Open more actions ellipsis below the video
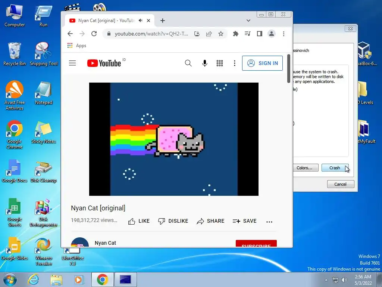 pos(269,222)
